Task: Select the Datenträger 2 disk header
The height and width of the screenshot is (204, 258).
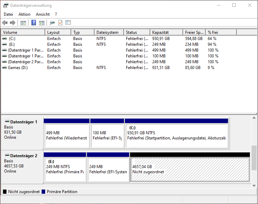Action: pos(22,167)
